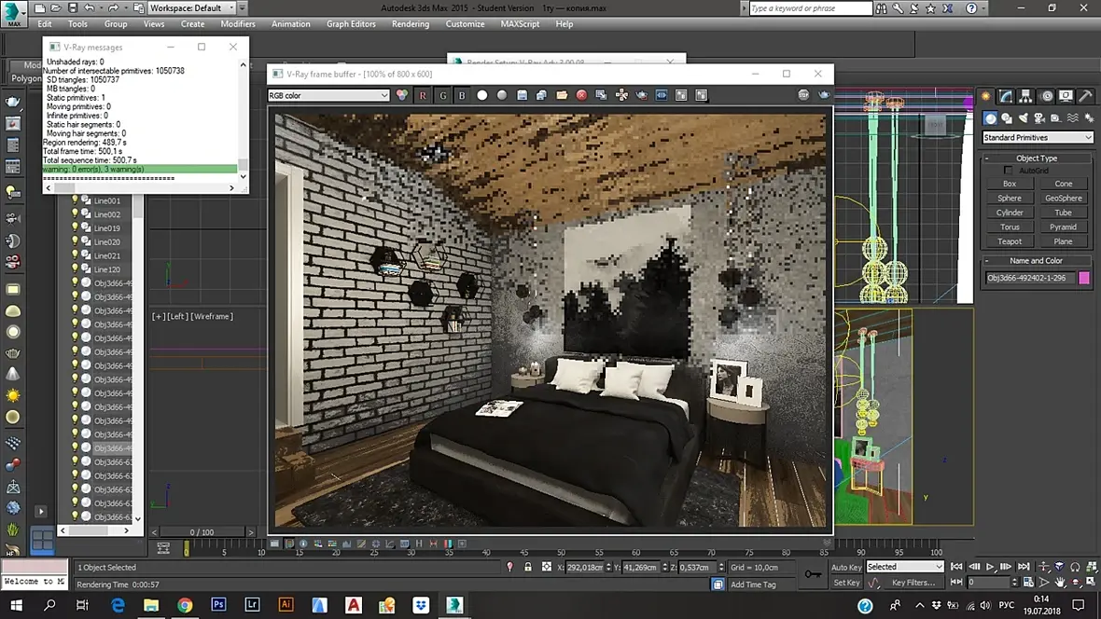Open the RGB color channel dropdown
Image resolution: width=1101 pixels, height=619 pixels.
tap(328, 95)
